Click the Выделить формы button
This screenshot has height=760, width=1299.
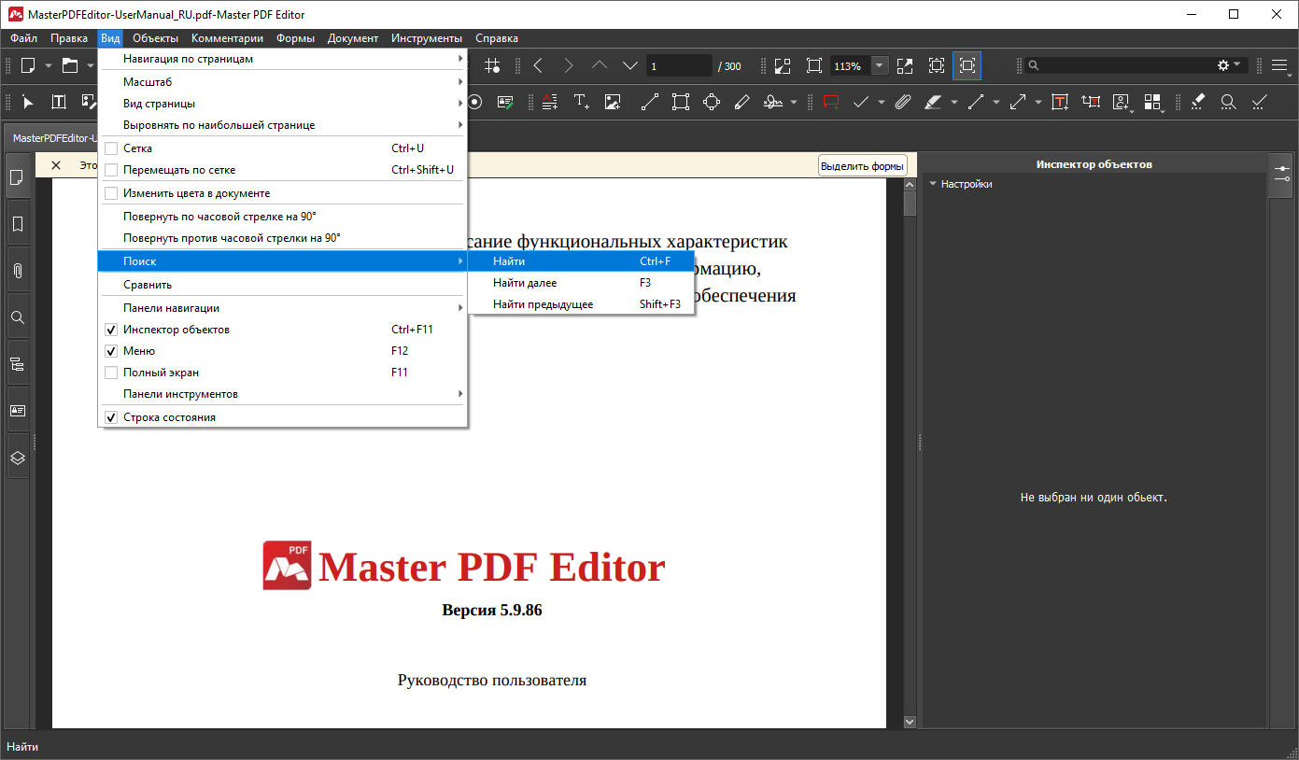[862, 166]
